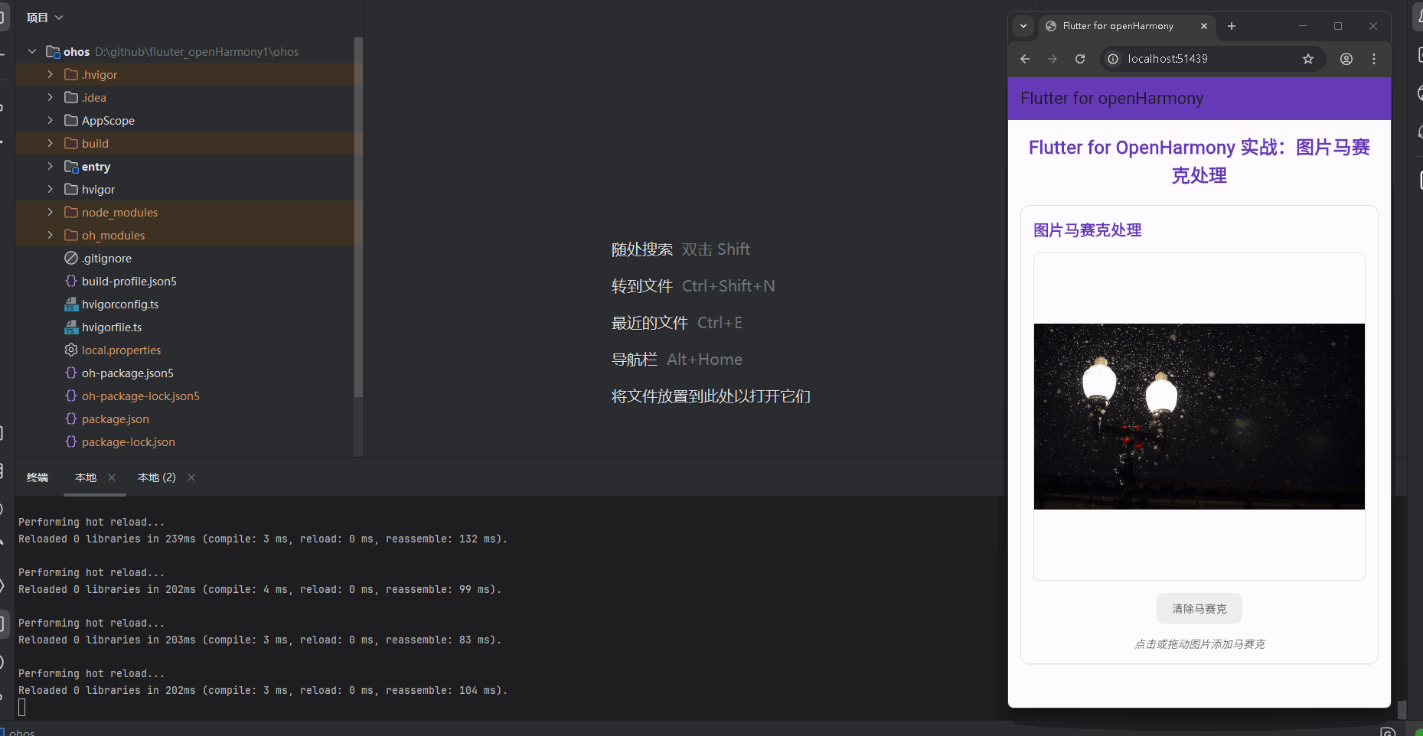Navigate forward in the browser
1423x736 pixels.
click(x=1053, y=59)
